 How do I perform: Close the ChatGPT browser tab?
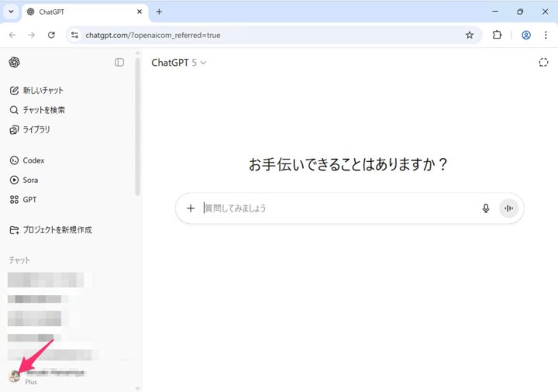pos(139,12)
